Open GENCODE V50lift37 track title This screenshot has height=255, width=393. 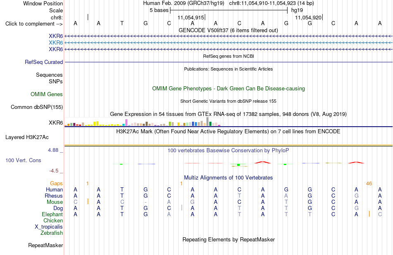point(228,30)
